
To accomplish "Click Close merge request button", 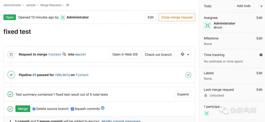I will 177,17.
